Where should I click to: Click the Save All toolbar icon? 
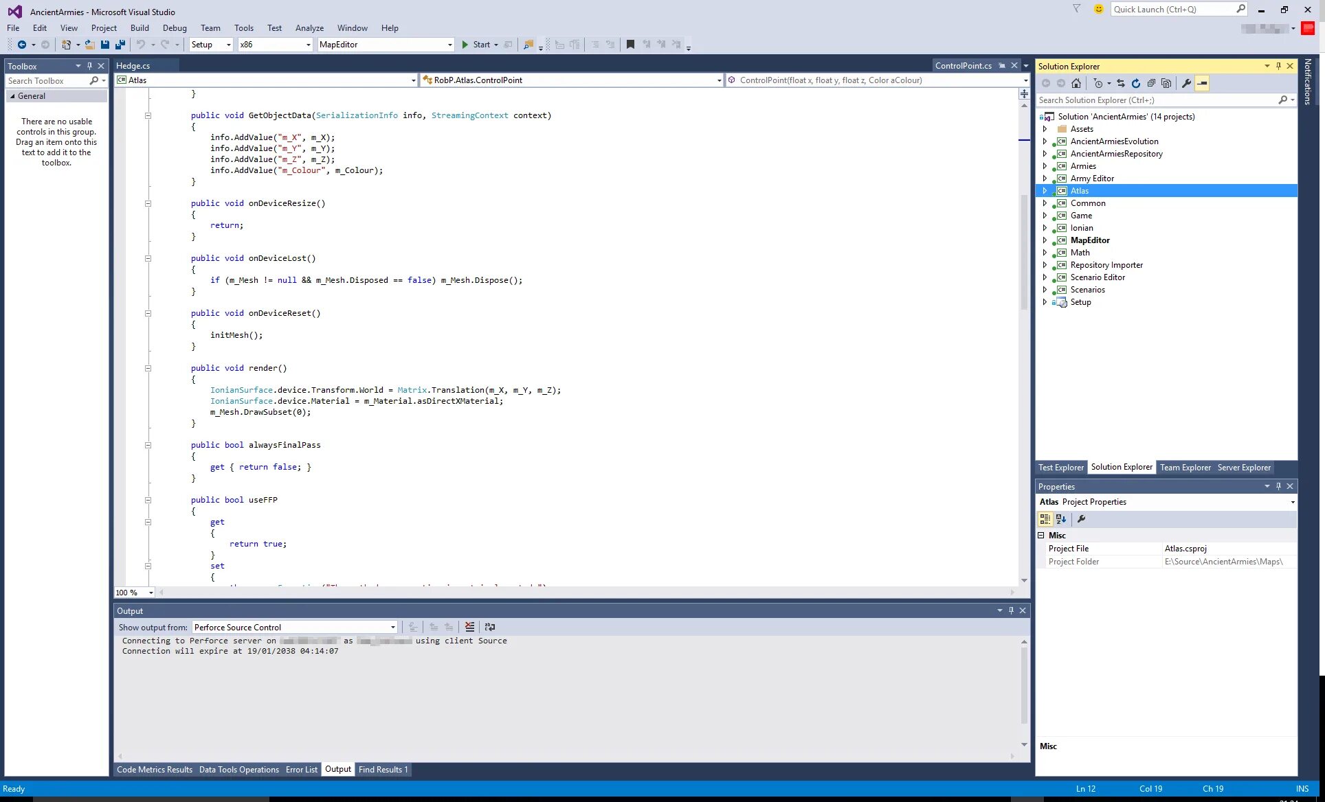pos(120,45)
